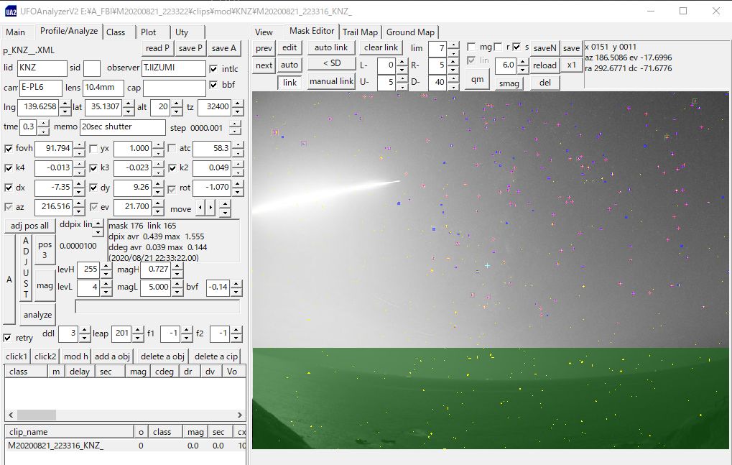Run the 'analyze' button
This screenshot has height=465, width=732.
(37, 315)
